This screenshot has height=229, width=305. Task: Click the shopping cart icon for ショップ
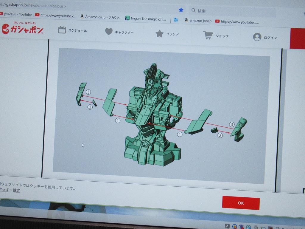click(x=208, y=35)
